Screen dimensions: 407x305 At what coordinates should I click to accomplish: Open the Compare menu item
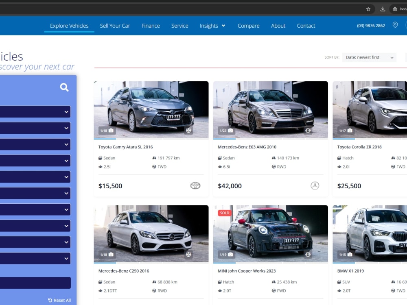tap(248, 26)
